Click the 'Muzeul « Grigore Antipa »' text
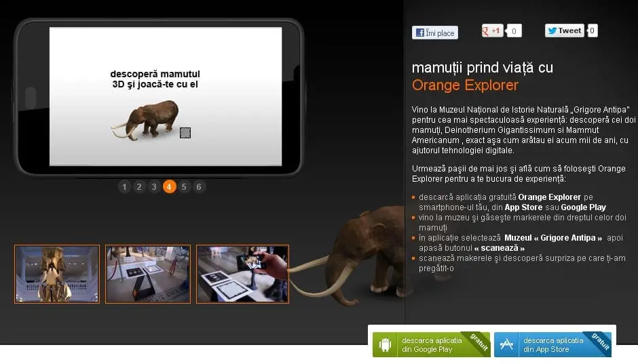This screenshot has width=638, height=364. click(x=553, y=238)
